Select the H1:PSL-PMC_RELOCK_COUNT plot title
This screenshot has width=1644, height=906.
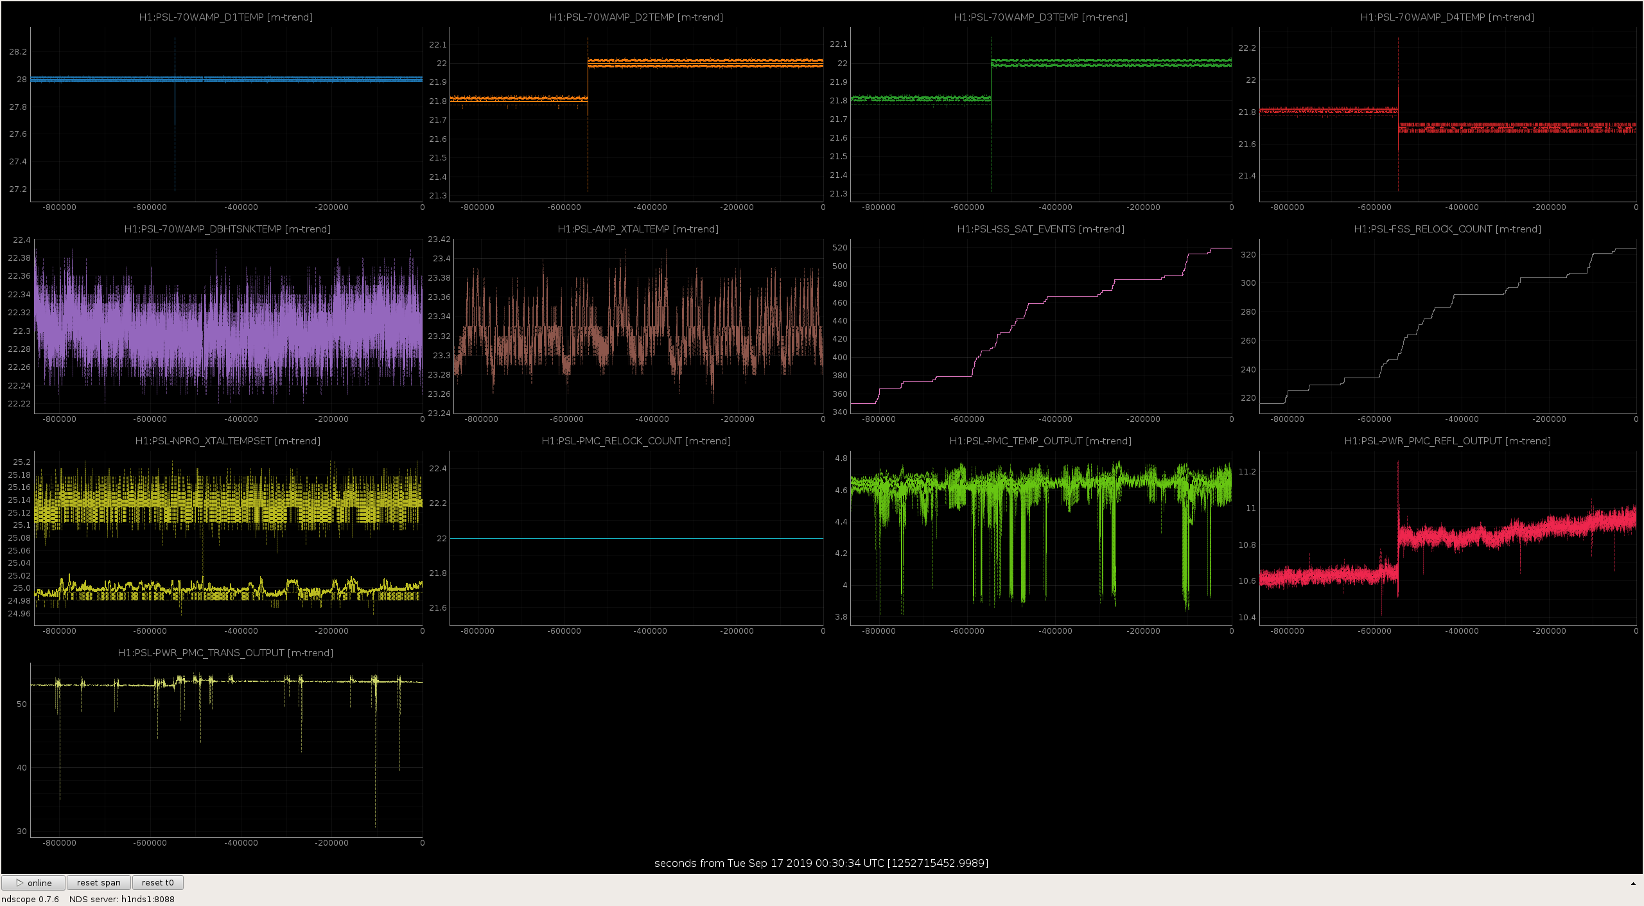coord(636,441)
